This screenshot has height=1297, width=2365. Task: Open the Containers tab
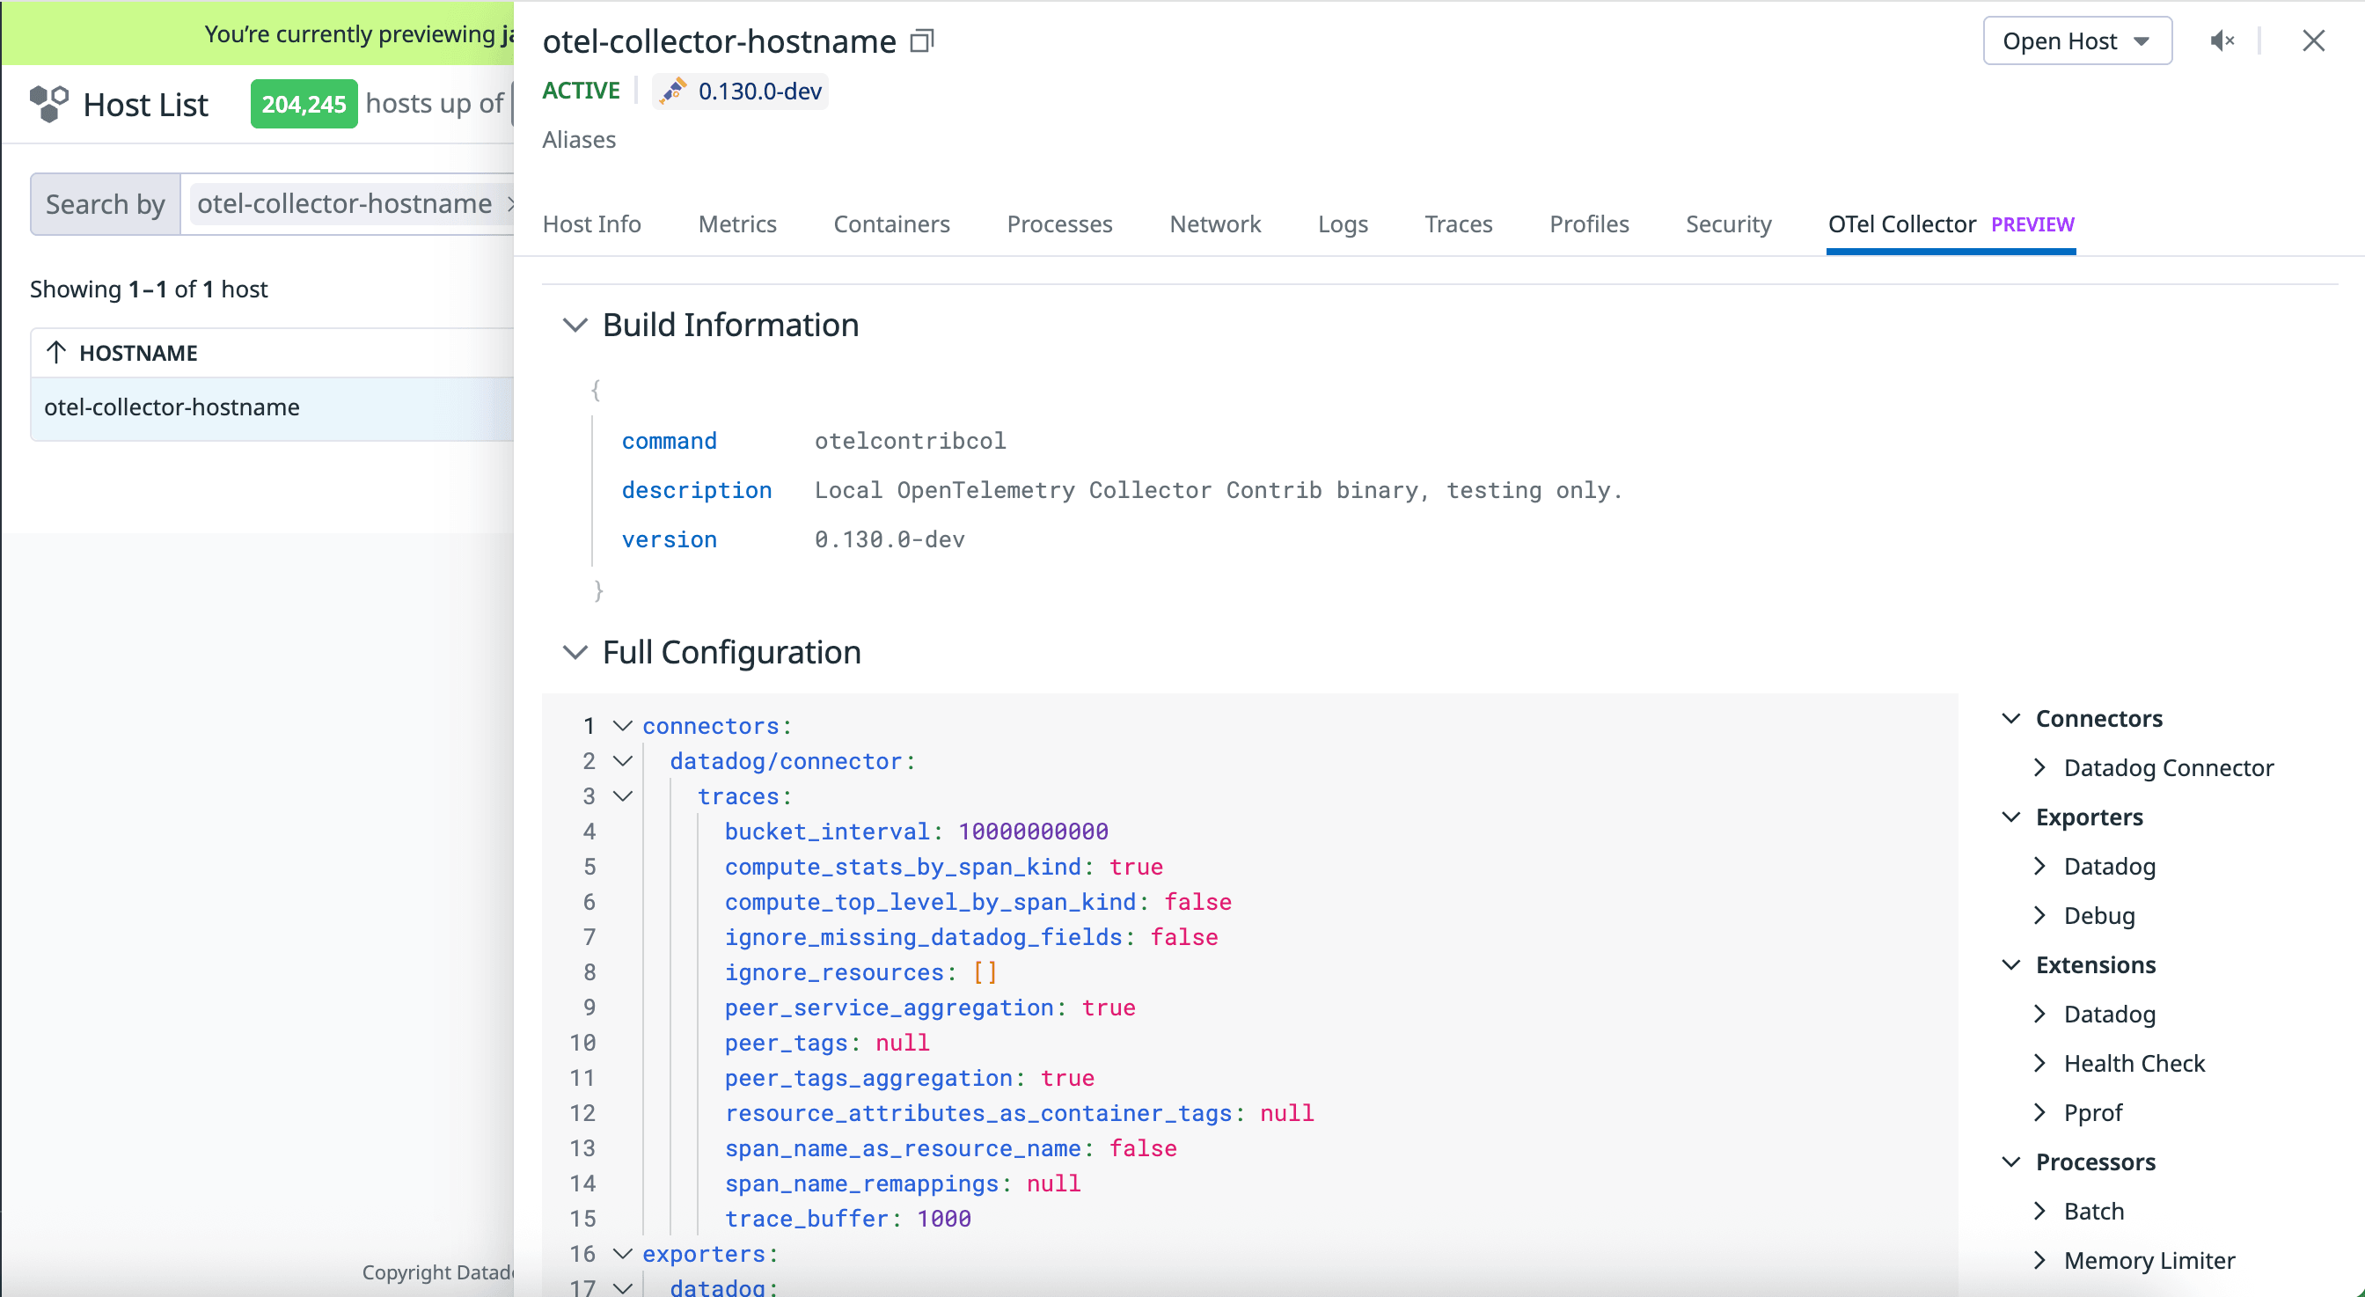tap(891, 224)
